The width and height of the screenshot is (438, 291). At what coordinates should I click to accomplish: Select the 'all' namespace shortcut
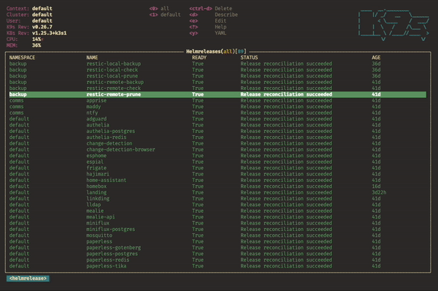tap(159, 8)
